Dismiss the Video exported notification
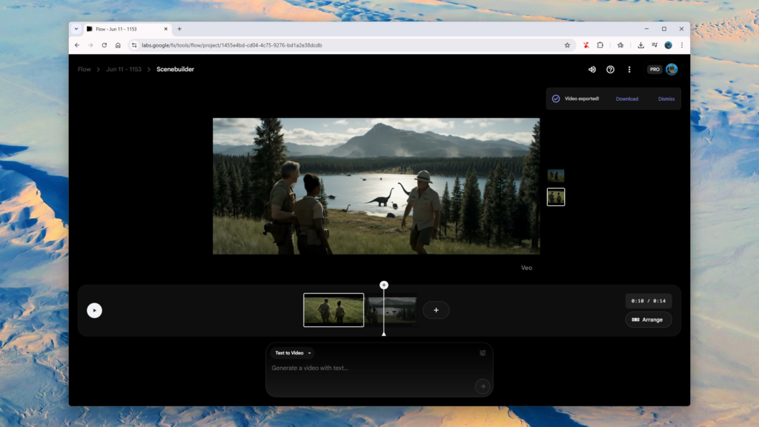759x427 pixels. click(x=666, y=99)
